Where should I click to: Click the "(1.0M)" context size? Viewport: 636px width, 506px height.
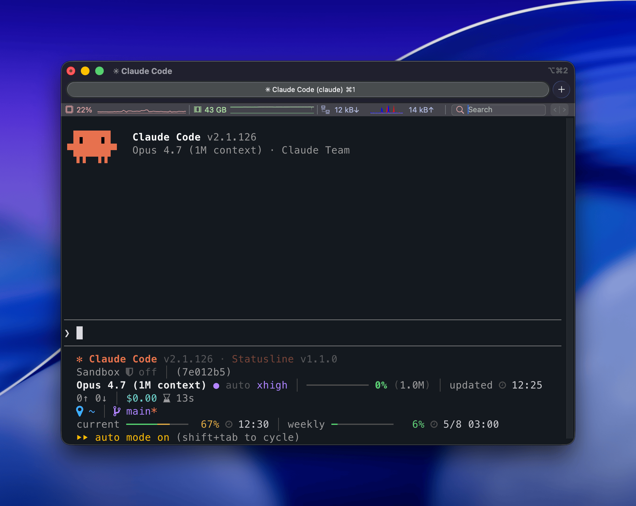(412, 385)
